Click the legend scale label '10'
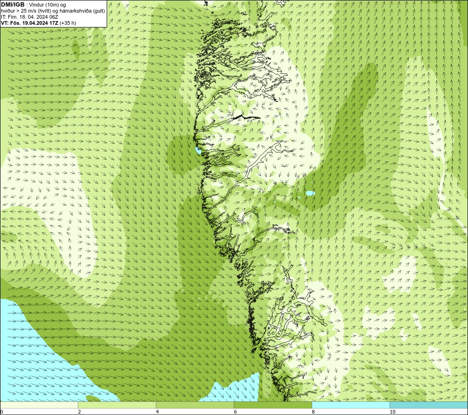 pyautogui.click(x=393, y=412)
